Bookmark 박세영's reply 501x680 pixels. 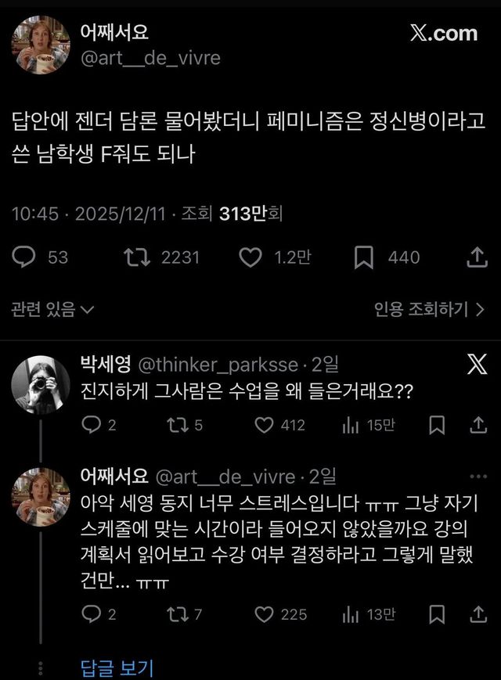[x=438, y=425]
